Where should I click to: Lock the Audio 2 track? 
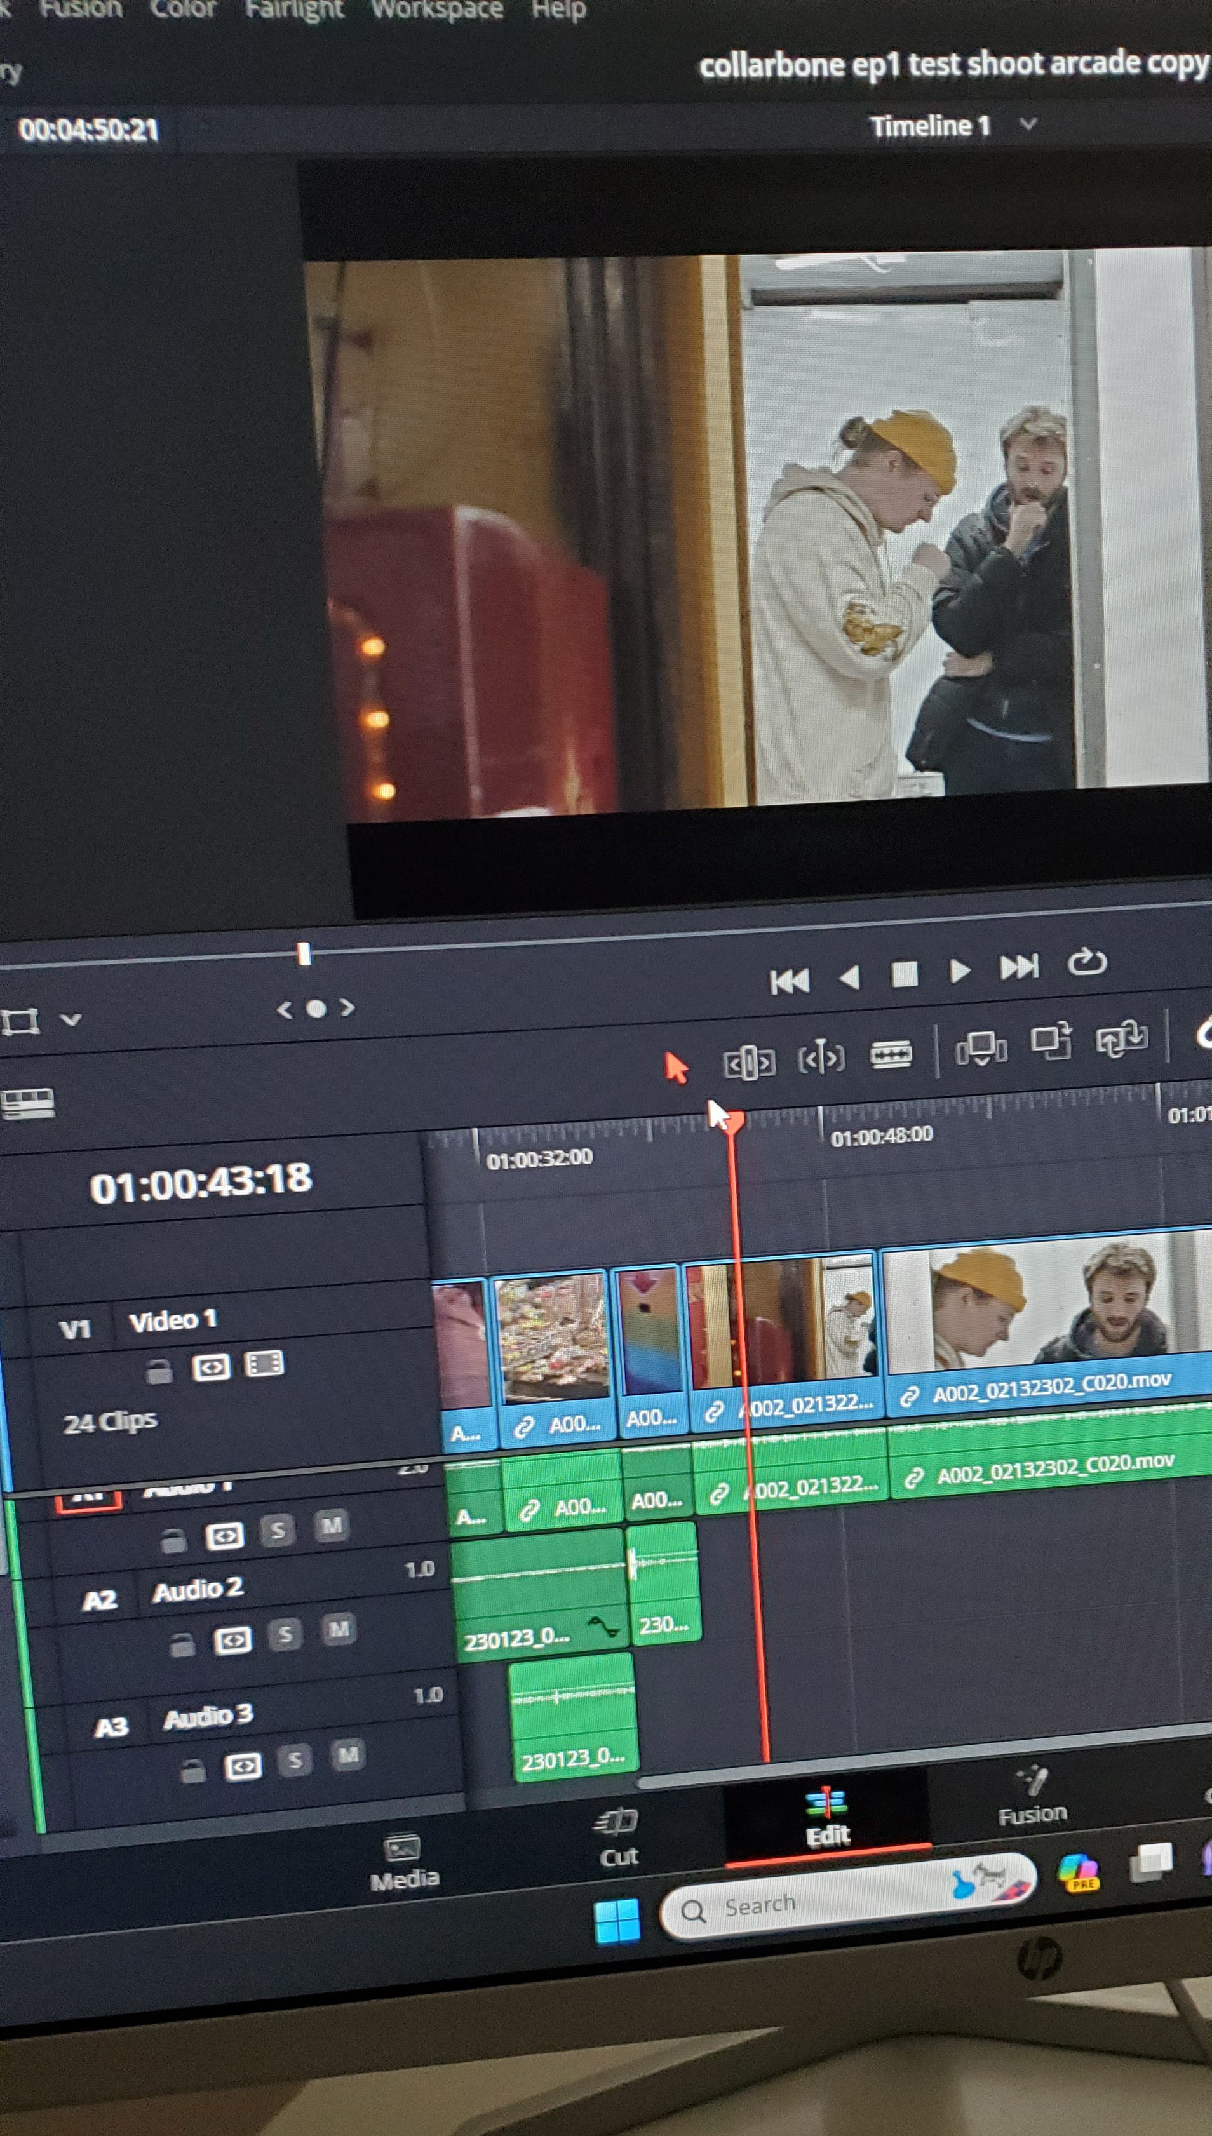coord(182,1645)
